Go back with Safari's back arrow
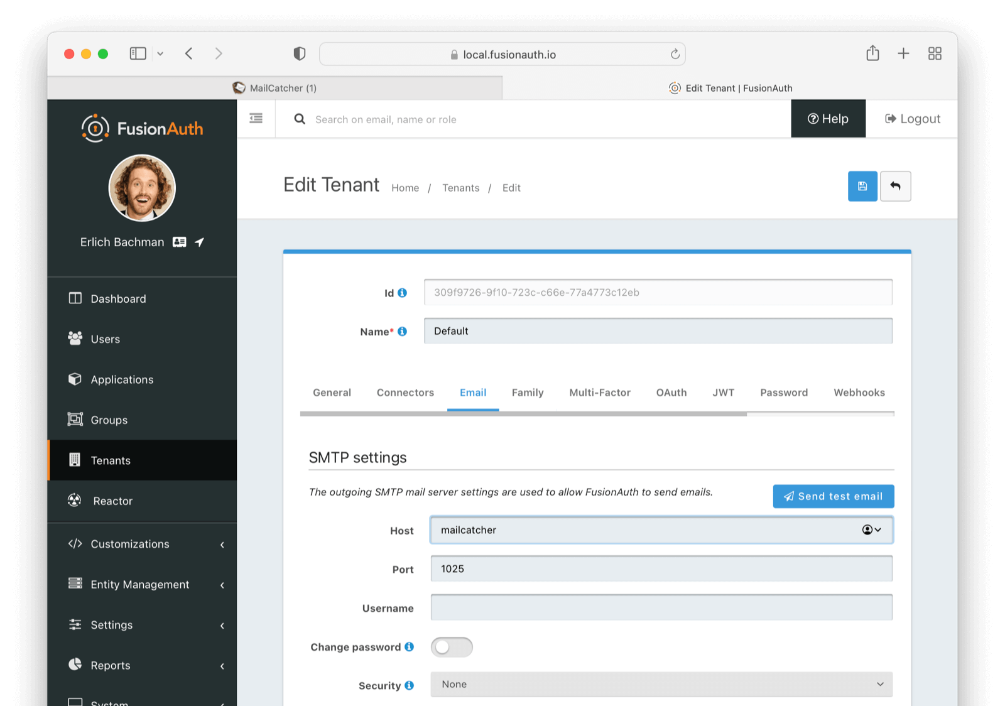 [x=189, y=53]
